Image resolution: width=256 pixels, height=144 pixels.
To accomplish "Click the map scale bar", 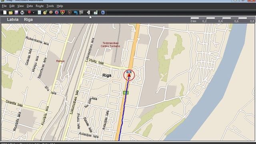I will tap(222, 20).
